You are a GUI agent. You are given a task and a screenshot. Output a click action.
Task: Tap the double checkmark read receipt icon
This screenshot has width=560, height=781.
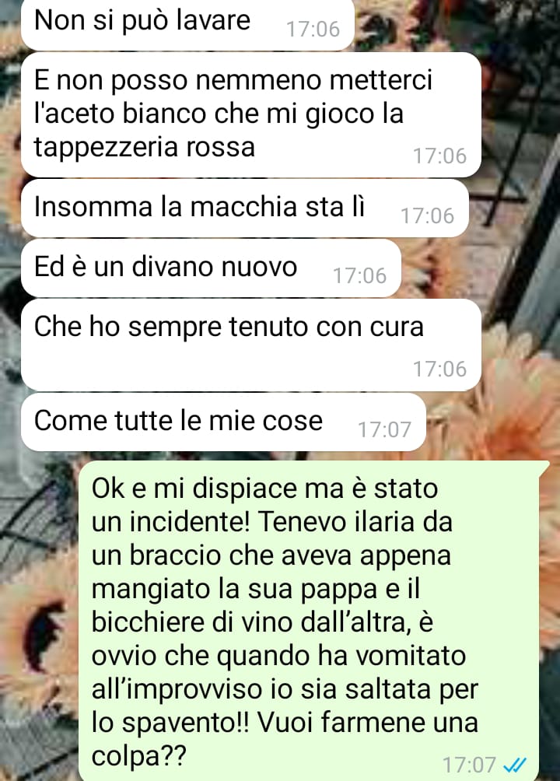[x=515, y=764]
